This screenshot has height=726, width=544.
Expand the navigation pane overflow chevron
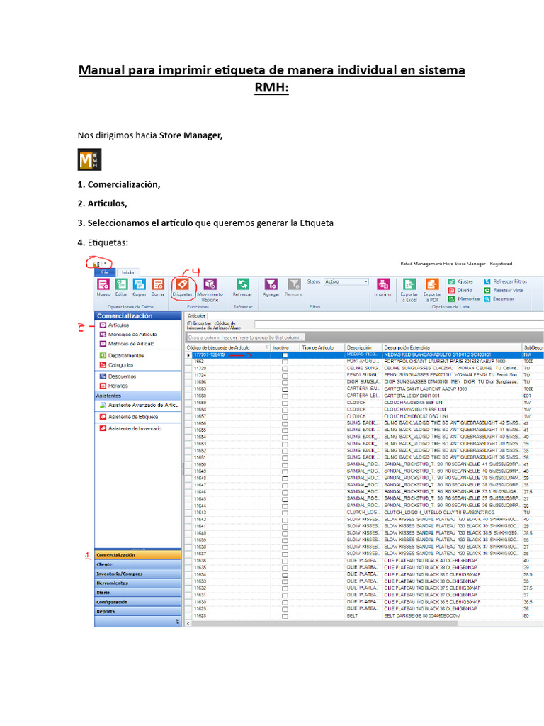tap(178, 622)
